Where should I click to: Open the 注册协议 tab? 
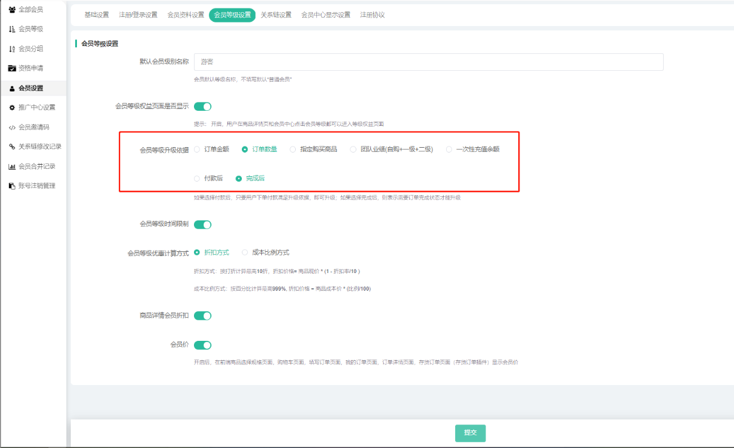[x=372, y=15]
